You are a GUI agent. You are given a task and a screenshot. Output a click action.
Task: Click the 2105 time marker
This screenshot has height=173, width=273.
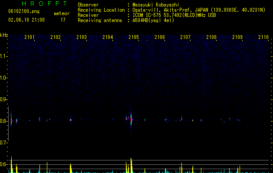134,37
